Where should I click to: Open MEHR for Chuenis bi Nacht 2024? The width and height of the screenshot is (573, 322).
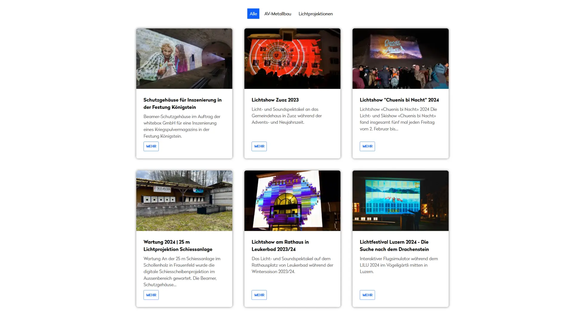(367, 146)
